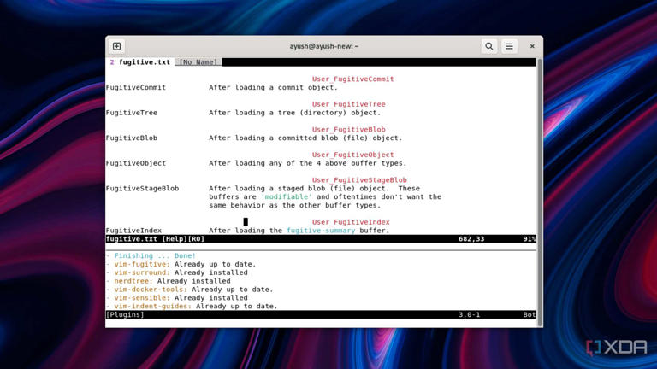Image resolution: width=657 pixels, height=369 pixels.
Task: Click the FugitiveTree entry name
Action: coord(132,113)
